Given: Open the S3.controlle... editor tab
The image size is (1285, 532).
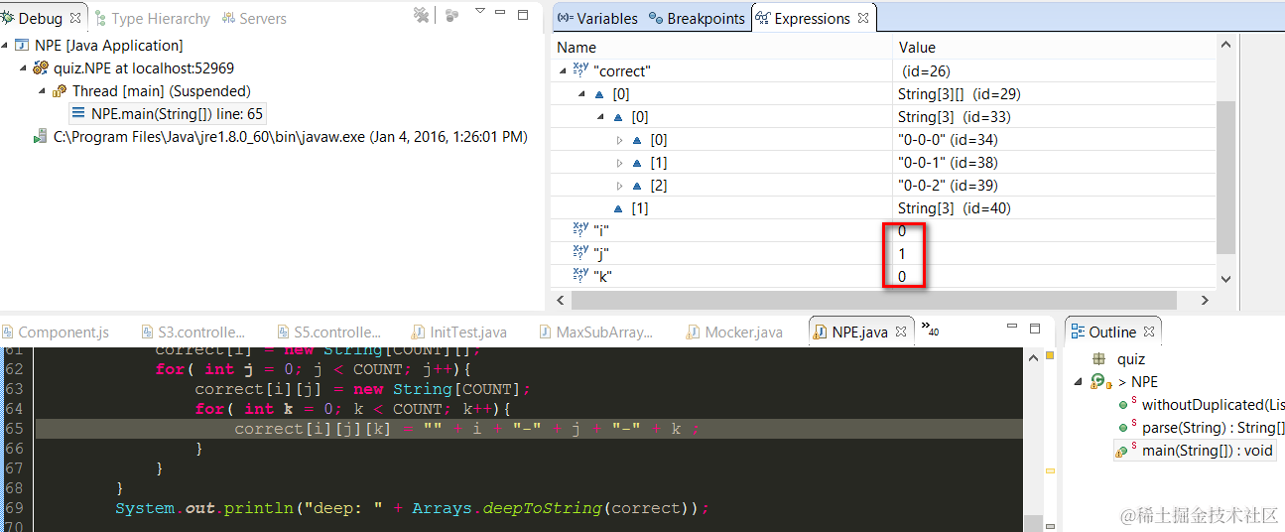Looking at the screenshot, I should pyautogui.click(x=193, y=332).
